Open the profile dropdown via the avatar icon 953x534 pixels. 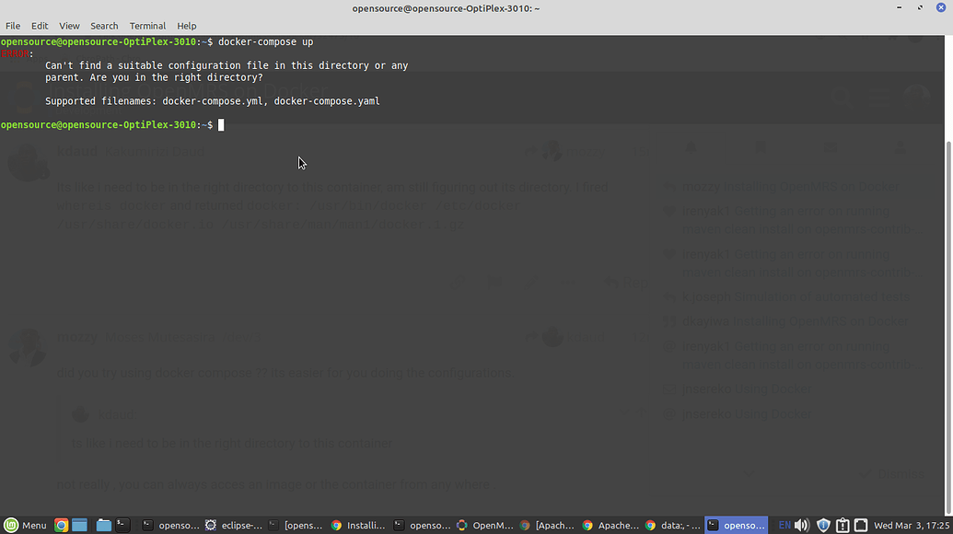pyautogui.click(x=901, y=147)
